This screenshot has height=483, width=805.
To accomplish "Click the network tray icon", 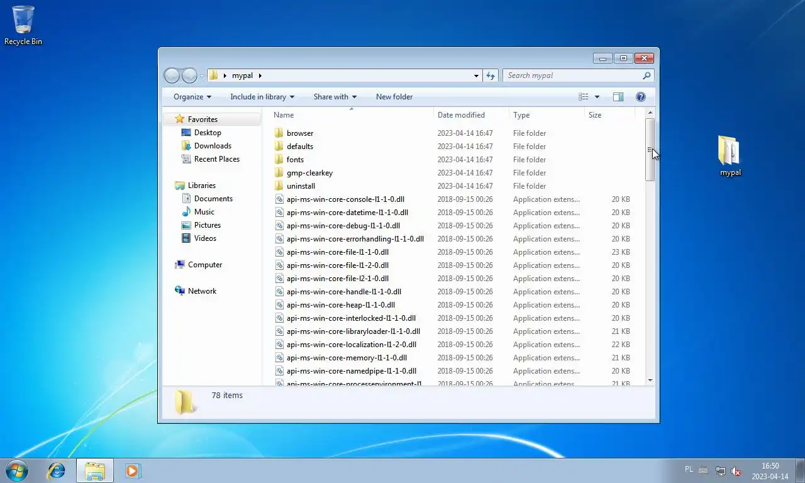I will [720, 471].
